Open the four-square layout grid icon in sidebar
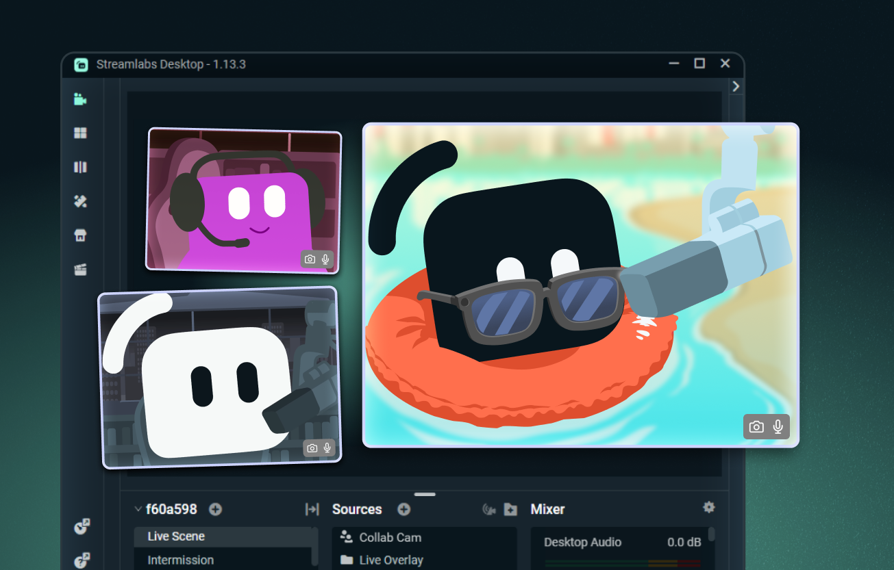The height and width of the screenshot is (570, 894). tap(81, 133)
